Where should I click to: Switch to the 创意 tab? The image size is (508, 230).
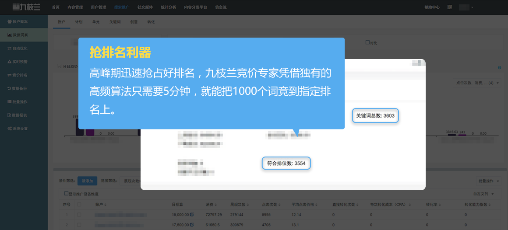tap(134, 22)
